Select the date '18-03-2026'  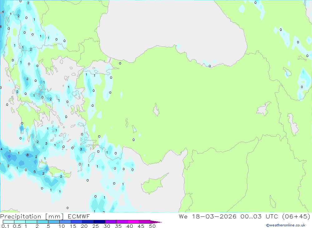click(214, 216)
